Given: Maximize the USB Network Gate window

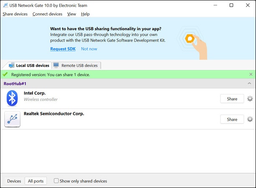Looking at the screenshot, I should click(x=231, y=5).
